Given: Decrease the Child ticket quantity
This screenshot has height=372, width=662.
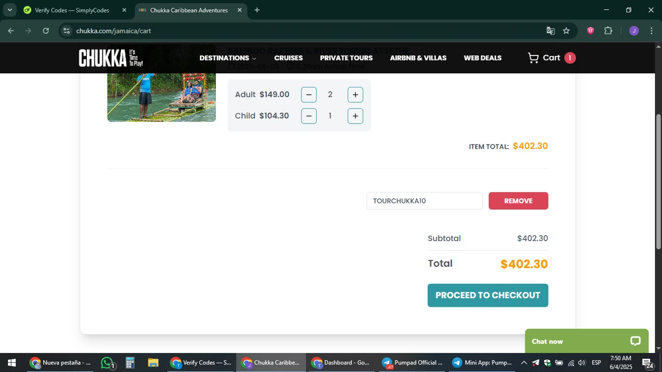Looking at the screenshot, I should (309, 116).
